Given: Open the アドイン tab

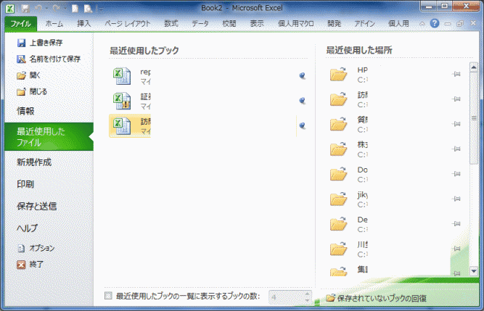Looking at the screenshot, I should [364, 24].
